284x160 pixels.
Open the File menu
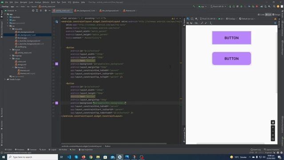tap(7, 2)
